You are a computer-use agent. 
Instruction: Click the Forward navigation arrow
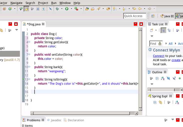149,9
